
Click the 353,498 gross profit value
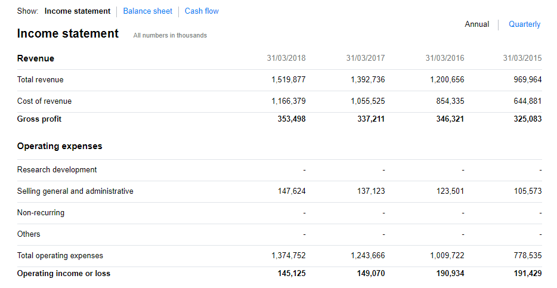pyautogui.click(x=292, y=119)
